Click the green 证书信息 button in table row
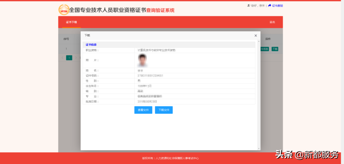The height and width of the screenshot is (164, 344). coord(265,49)
